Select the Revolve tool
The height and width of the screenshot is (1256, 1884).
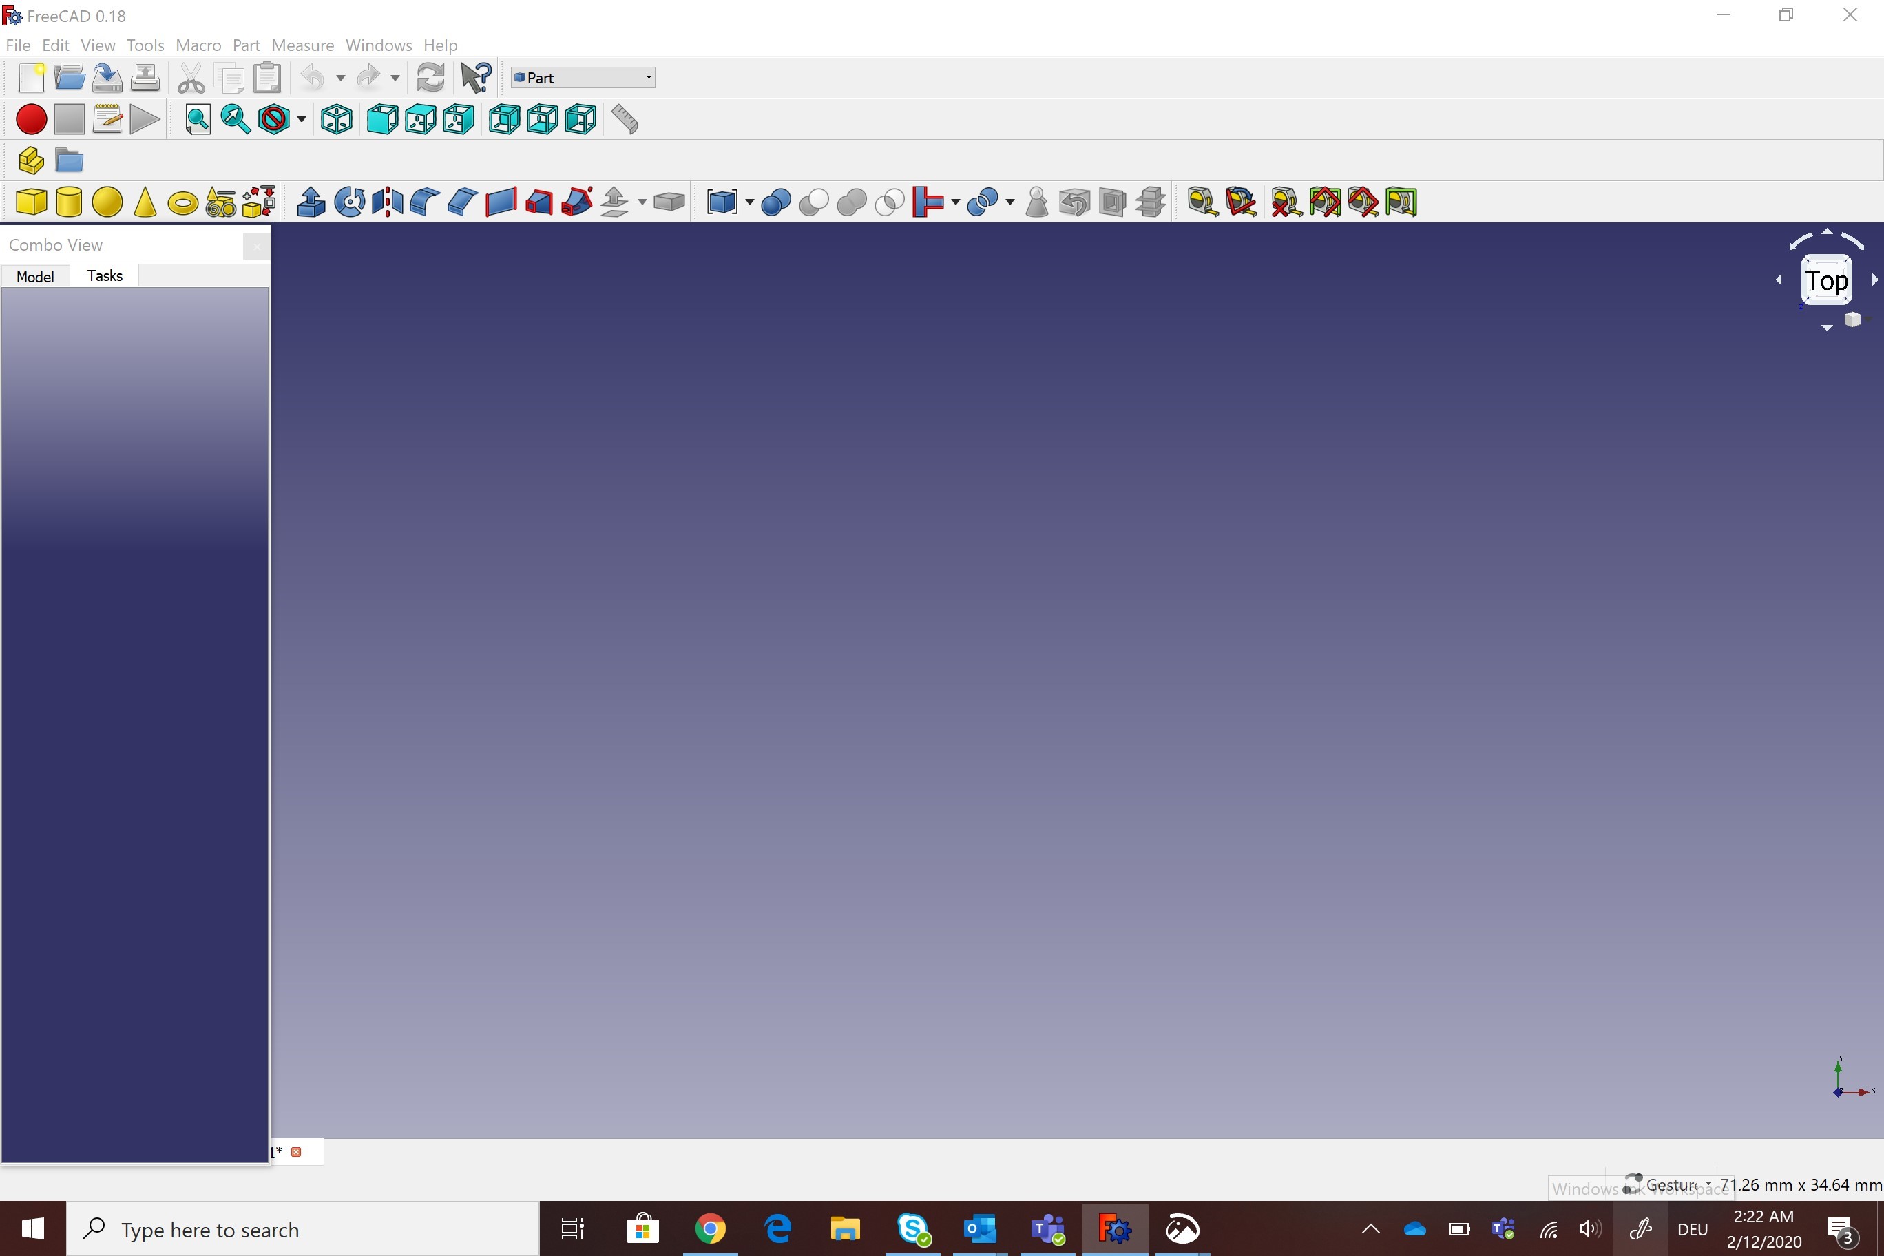pos(349,202)
